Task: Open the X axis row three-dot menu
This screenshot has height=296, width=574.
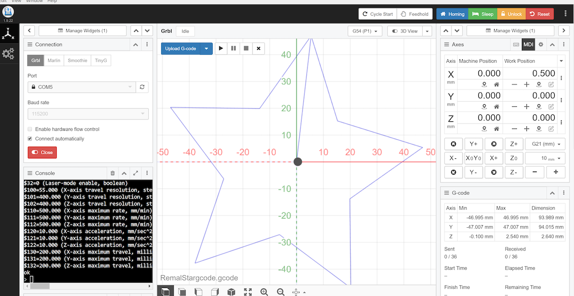Action: (561, 78)
